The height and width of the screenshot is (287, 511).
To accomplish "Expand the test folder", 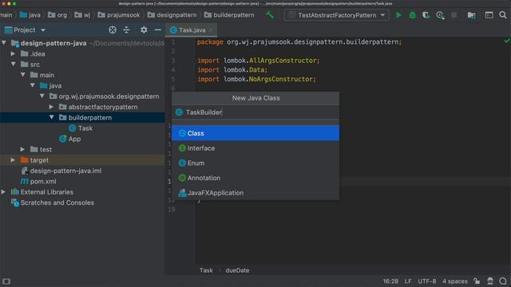I will (22, 149).
